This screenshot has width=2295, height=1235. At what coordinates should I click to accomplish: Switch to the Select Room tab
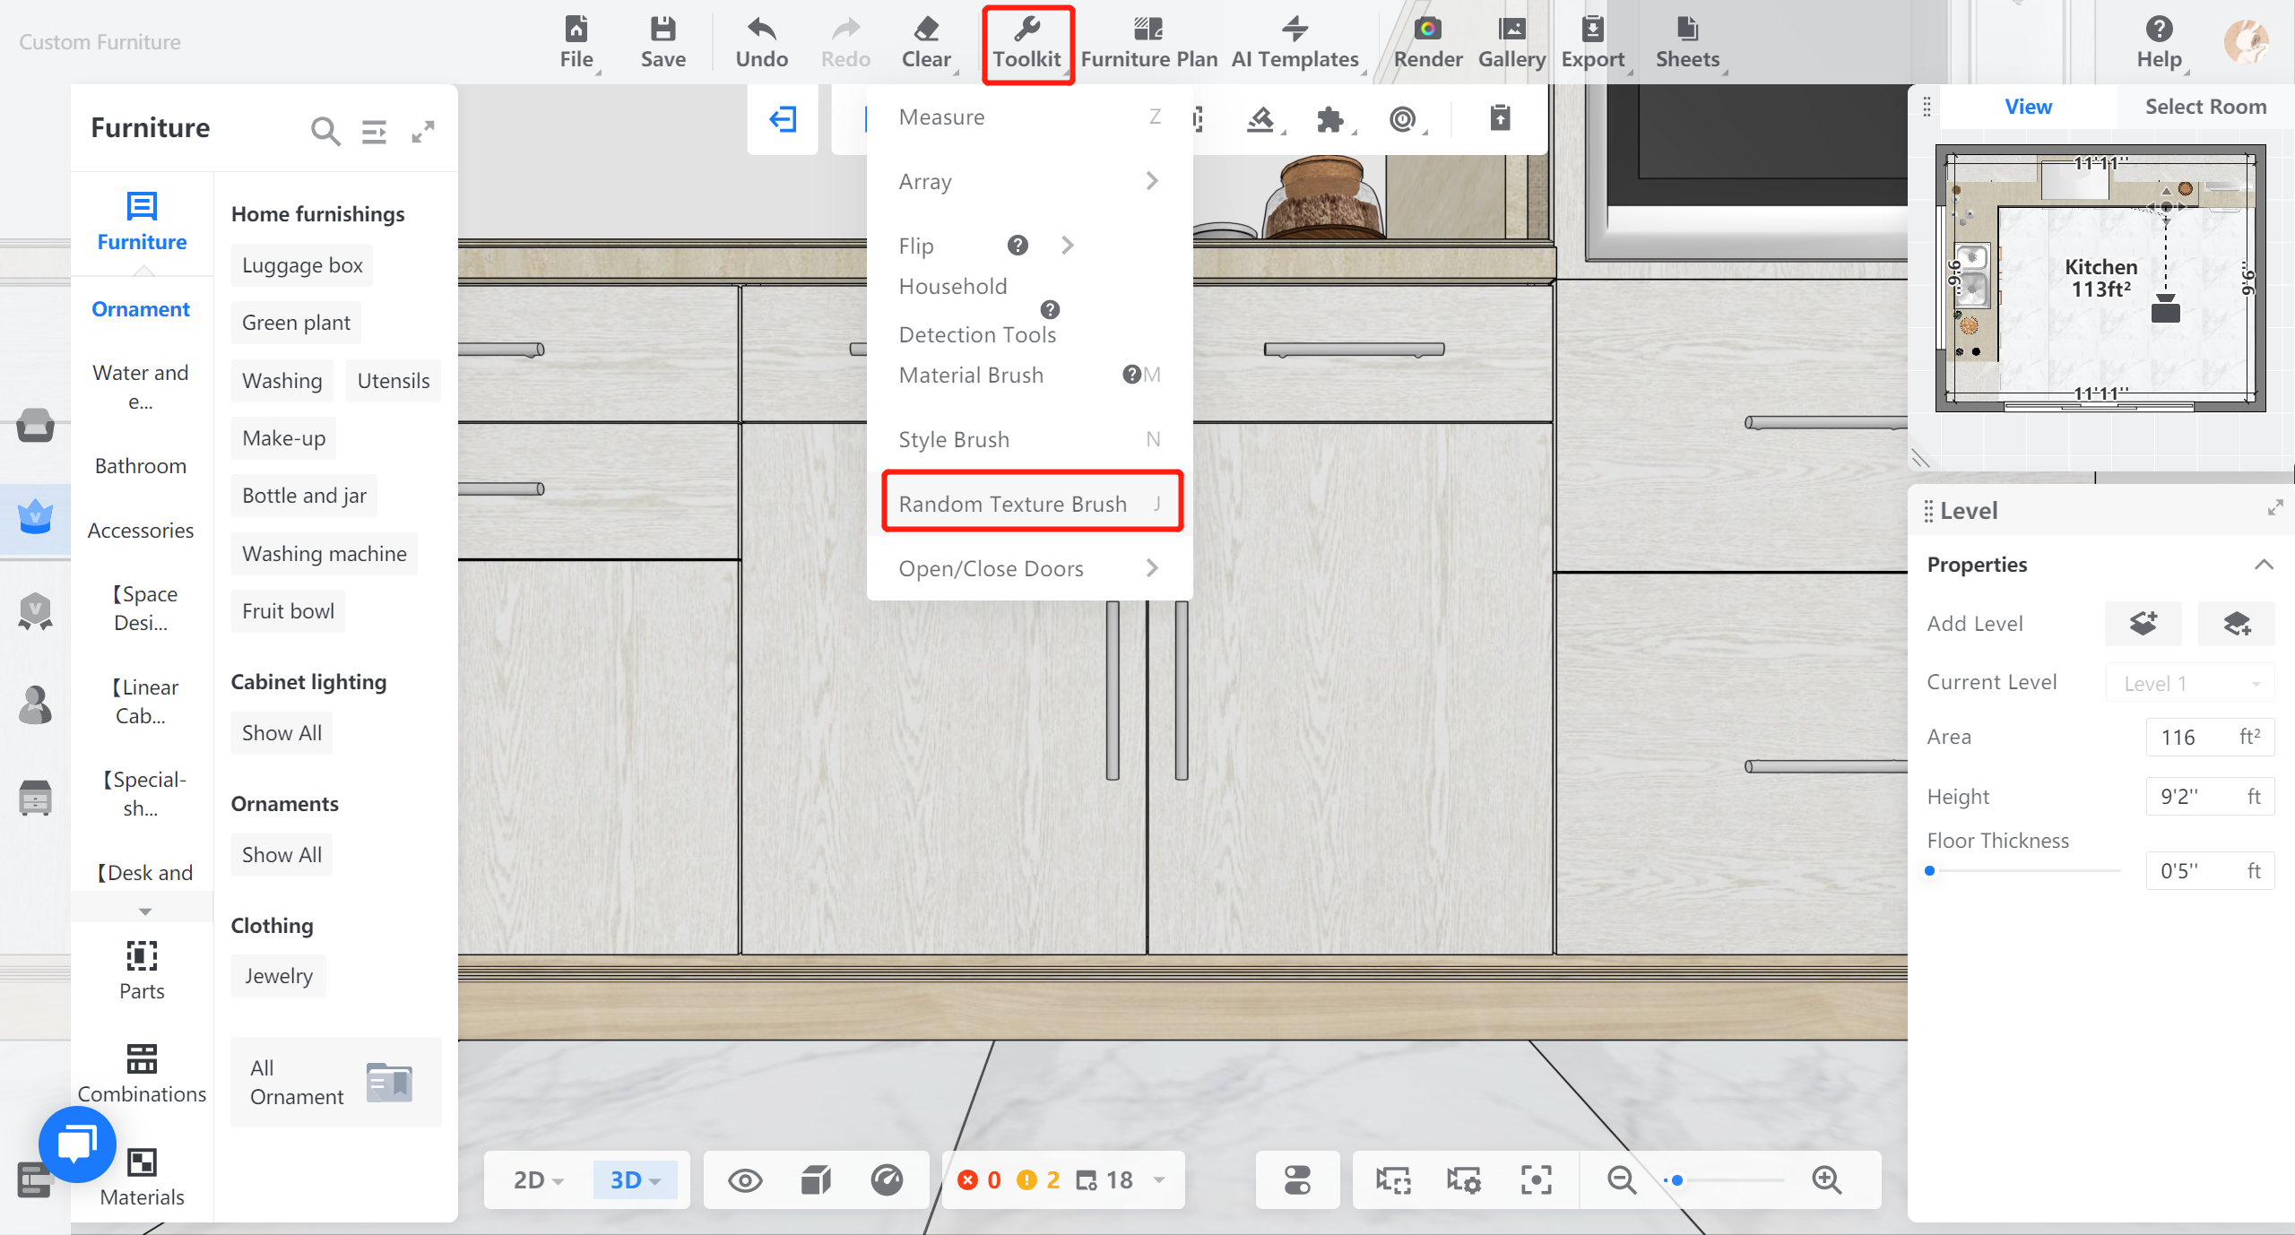click(x=2204, y=107)
